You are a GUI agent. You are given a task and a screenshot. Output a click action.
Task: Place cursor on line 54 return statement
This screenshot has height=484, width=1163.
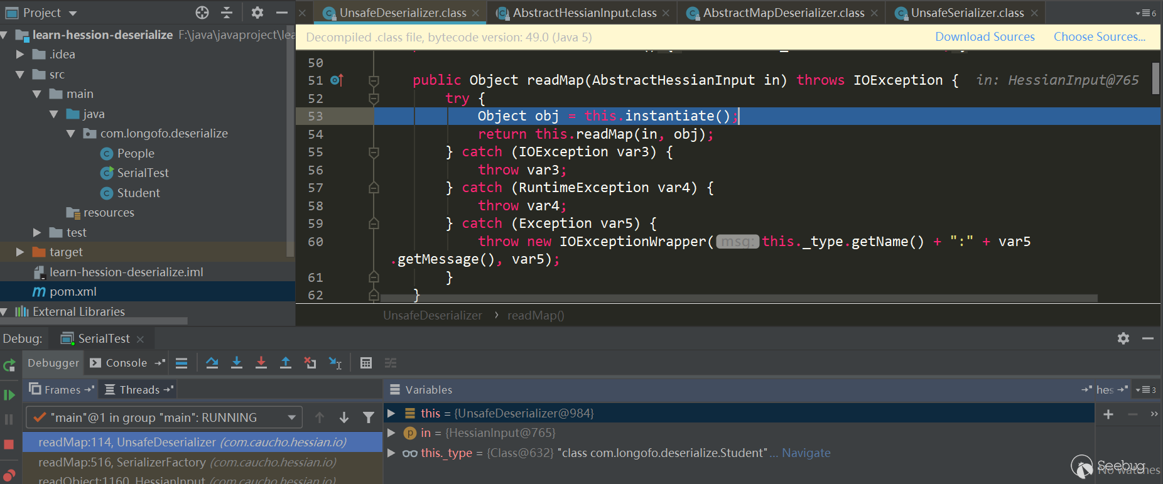(x=595, y=134)
